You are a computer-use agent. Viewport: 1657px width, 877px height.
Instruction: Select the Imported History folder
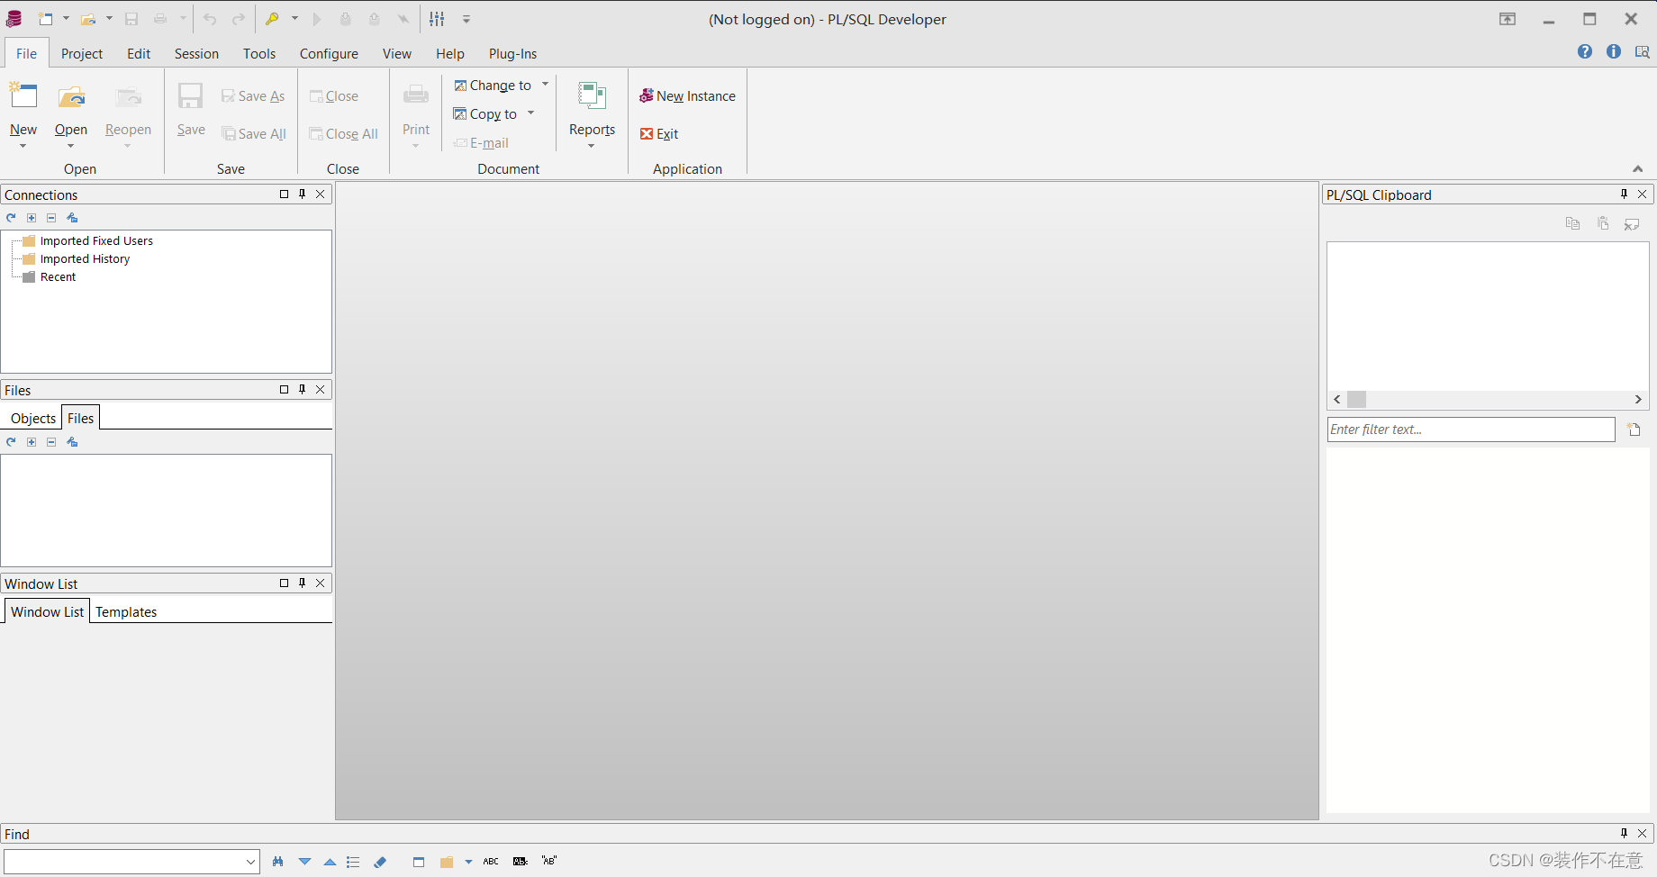(85, 259)
